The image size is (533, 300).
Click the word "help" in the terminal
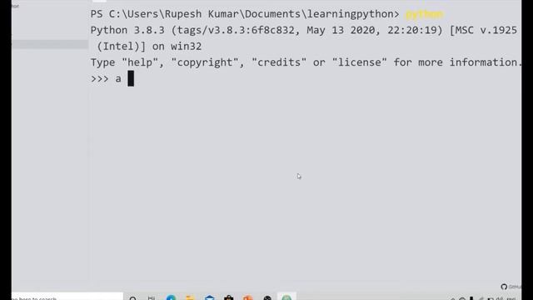pos(140,62)
